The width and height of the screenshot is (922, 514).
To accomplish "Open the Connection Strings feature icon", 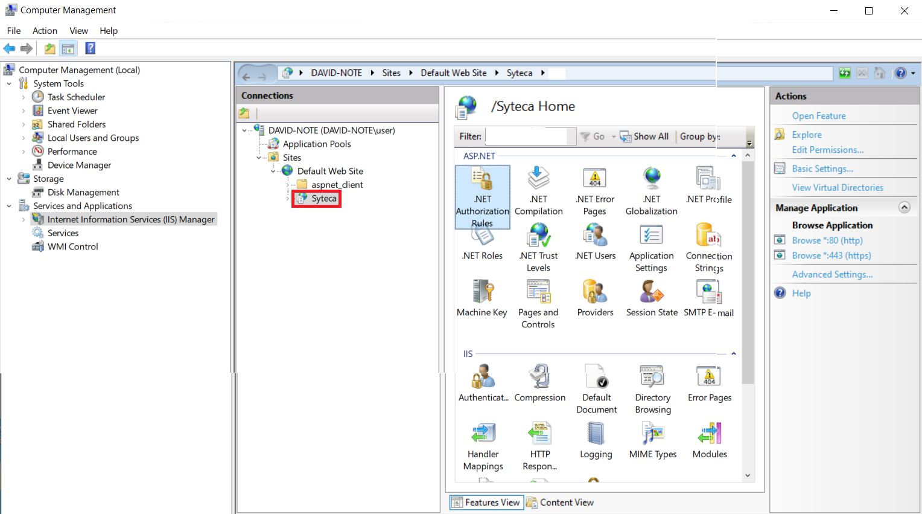I will [x=709, y=236].
